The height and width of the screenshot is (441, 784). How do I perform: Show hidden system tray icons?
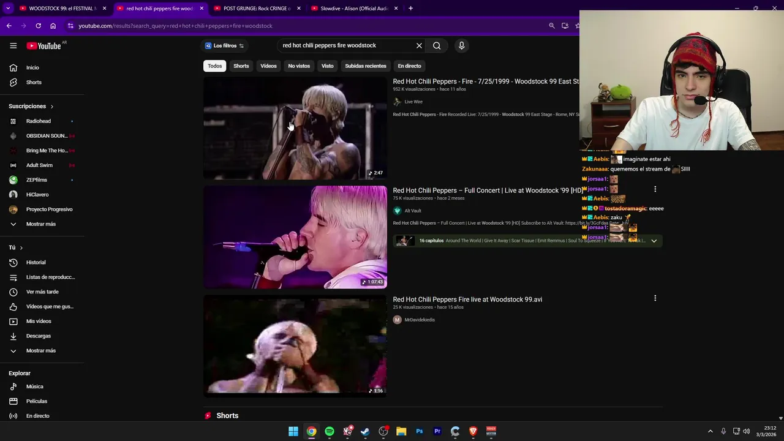click(710, 431)
